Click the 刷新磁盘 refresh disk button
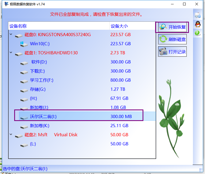Screen dimensions: 205x174 (172, 39)
